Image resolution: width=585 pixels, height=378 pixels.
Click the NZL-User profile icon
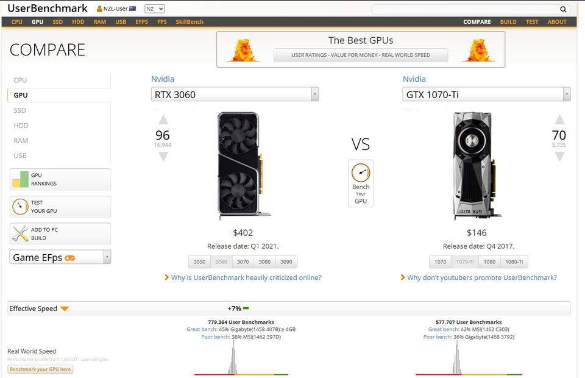99,9
